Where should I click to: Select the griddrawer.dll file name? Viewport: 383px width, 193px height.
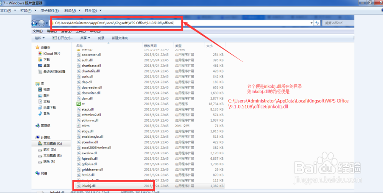92,170
